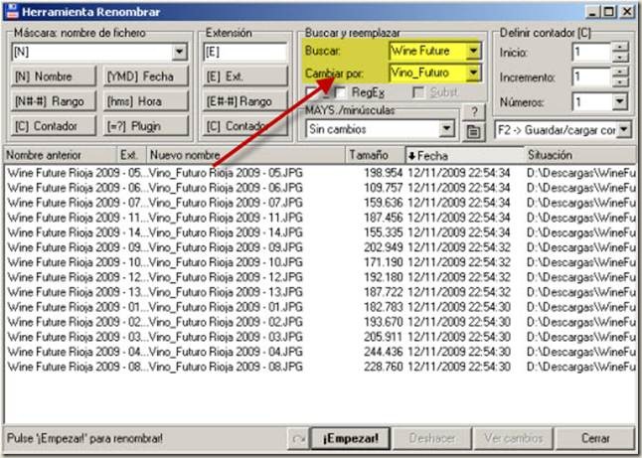Sort by the Tamaño column header

[374, 156]
